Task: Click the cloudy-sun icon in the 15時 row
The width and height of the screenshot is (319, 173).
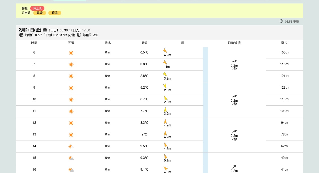Action: (x=71, y=158)
